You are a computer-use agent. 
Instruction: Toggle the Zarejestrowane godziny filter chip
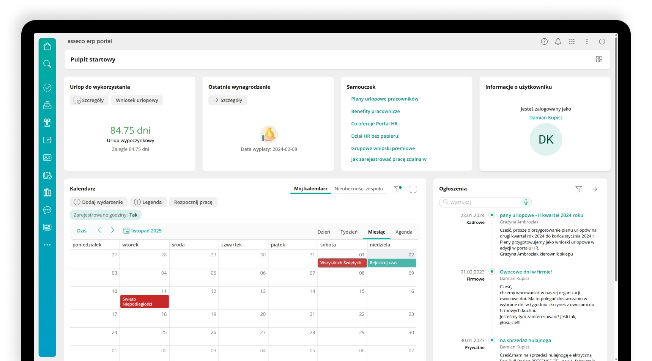[x=106, y=215]
